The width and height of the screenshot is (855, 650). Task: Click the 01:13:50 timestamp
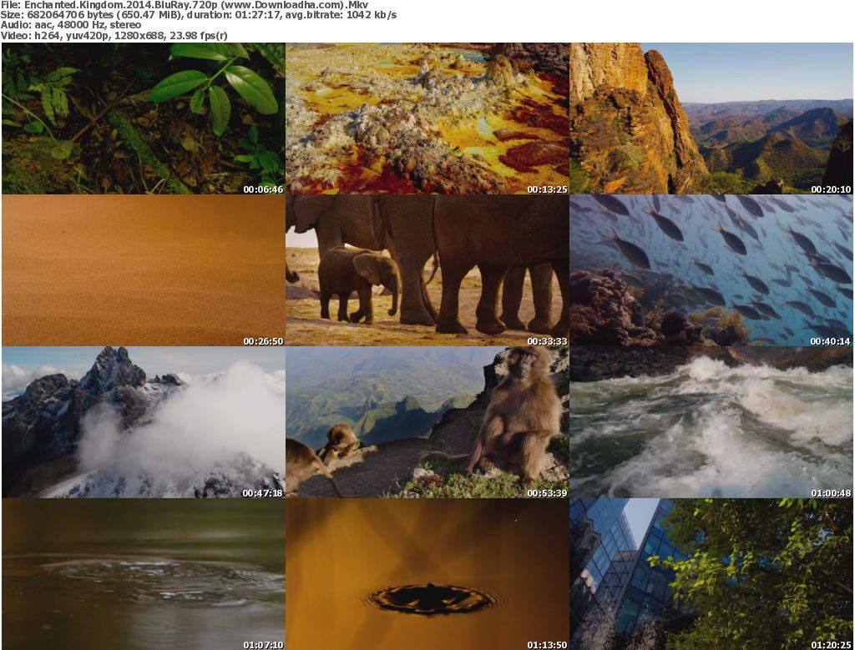tap(548, 645)
